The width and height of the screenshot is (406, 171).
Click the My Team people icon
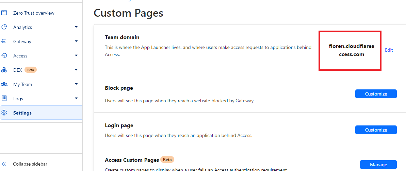tap(4, 84)
